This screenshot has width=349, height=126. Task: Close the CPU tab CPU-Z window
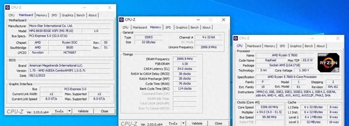tap(338, 38)
